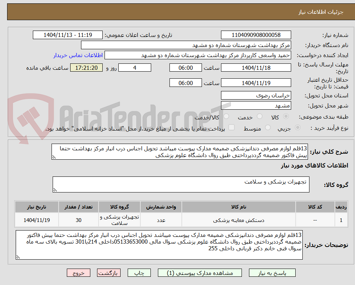
Task: Click the date field 1404/11/18
Action: coord(256,68)
